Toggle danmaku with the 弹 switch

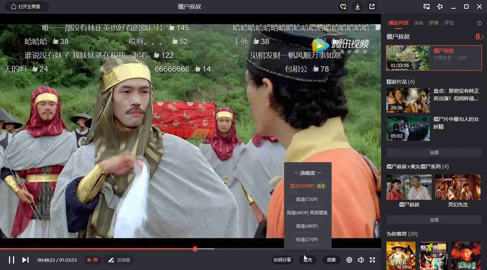[92, 260]
